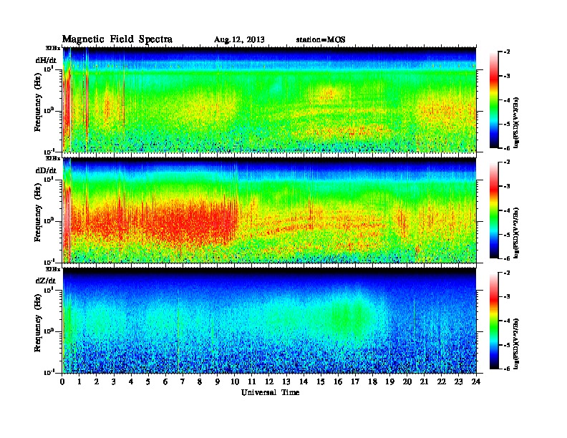Click hour '18' on the time axis

tap(372, 382)
